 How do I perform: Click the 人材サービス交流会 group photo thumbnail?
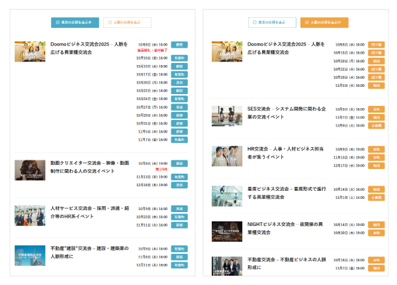pyautogui.click(x=30, y=215)
